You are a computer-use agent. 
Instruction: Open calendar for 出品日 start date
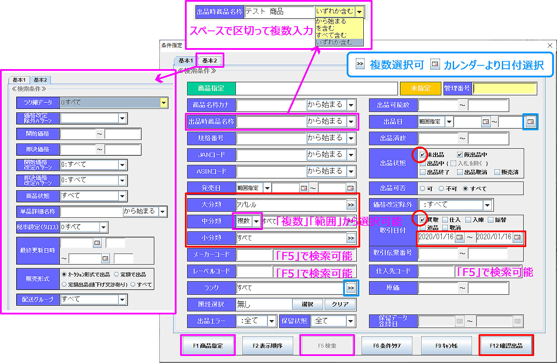pos(485,122)
